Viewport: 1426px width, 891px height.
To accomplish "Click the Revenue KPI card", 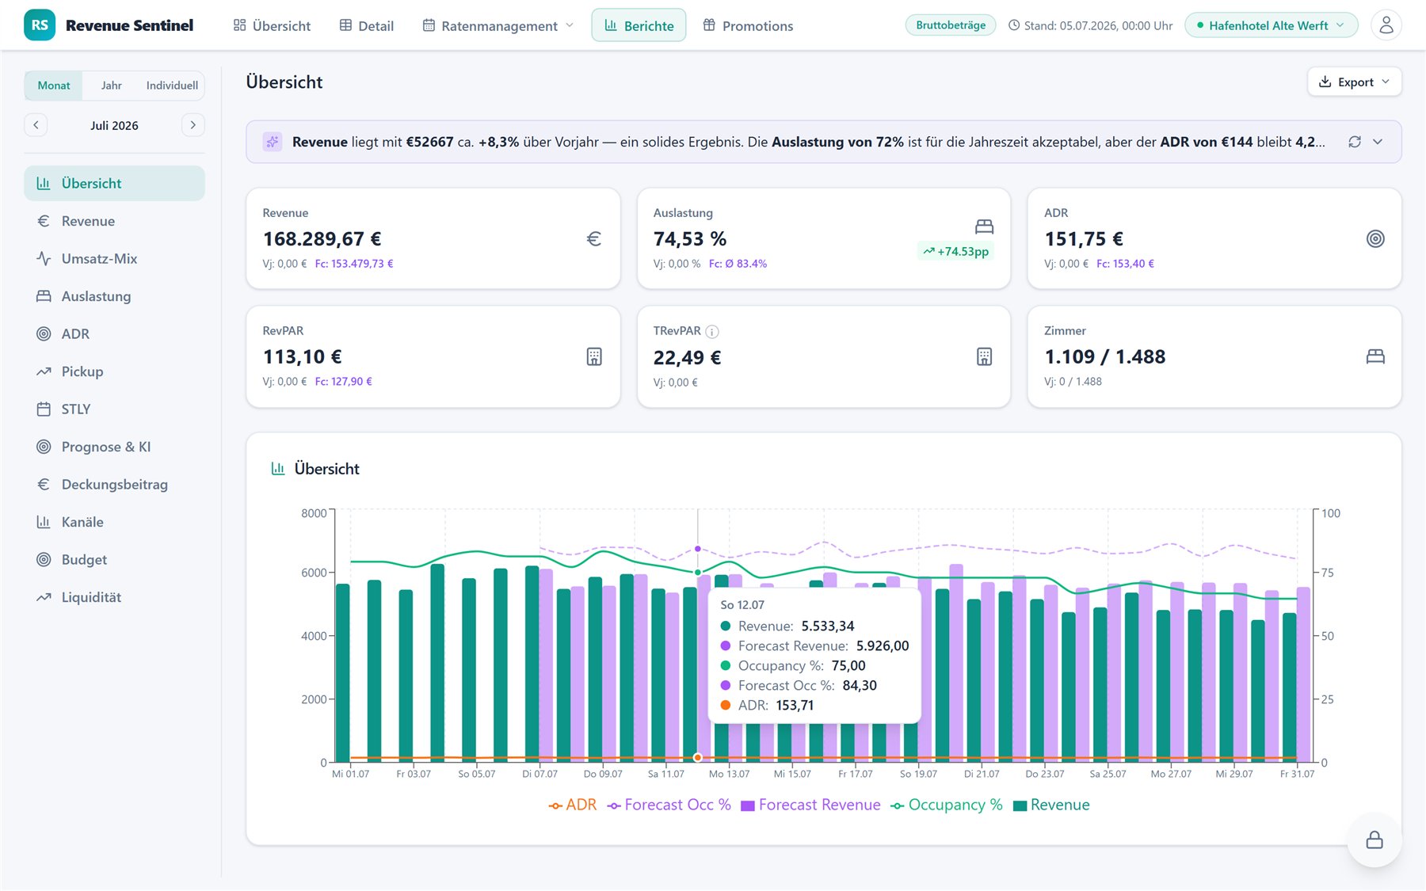I will 433,238.
